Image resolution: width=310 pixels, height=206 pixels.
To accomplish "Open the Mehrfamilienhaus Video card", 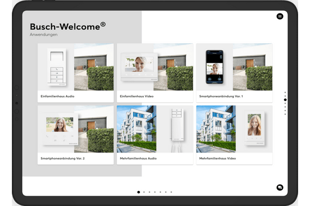I will [234, 135].
